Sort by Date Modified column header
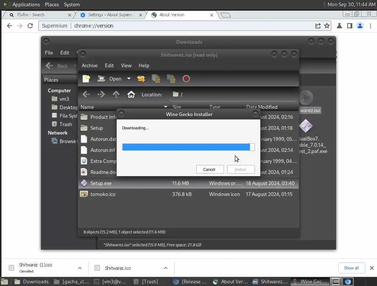Screen dimensions: 377x286 click(x=262, y=107)
